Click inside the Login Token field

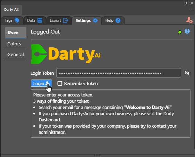(x=119, y=73)
